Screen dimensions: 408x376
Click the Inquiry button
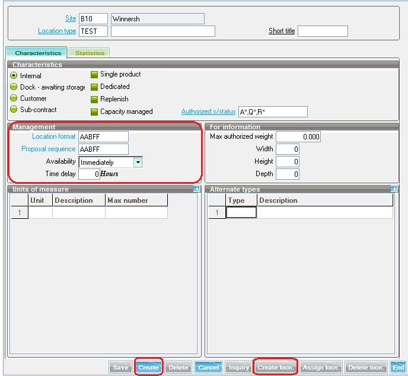click(238, 367)
